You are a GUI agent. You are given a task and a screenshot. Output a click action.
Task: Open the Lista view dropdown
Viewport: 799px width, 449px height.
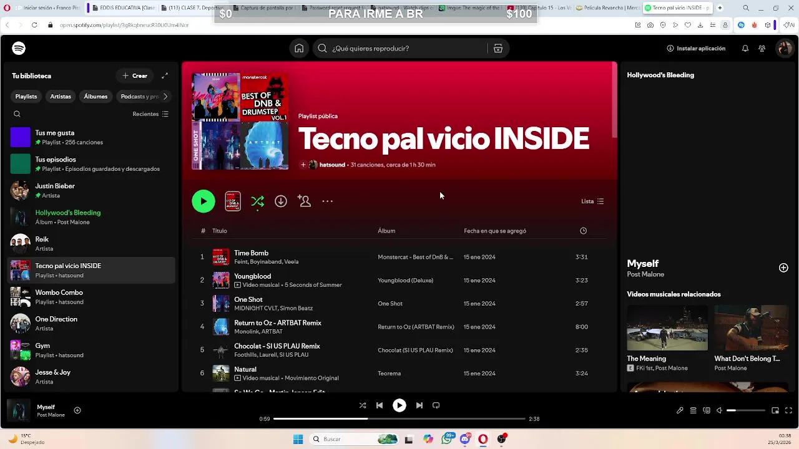pyautogui.click(x=592, y=201)
